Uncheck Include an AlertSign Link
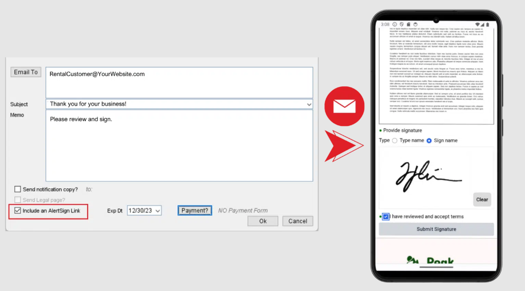 pos(18,210)
